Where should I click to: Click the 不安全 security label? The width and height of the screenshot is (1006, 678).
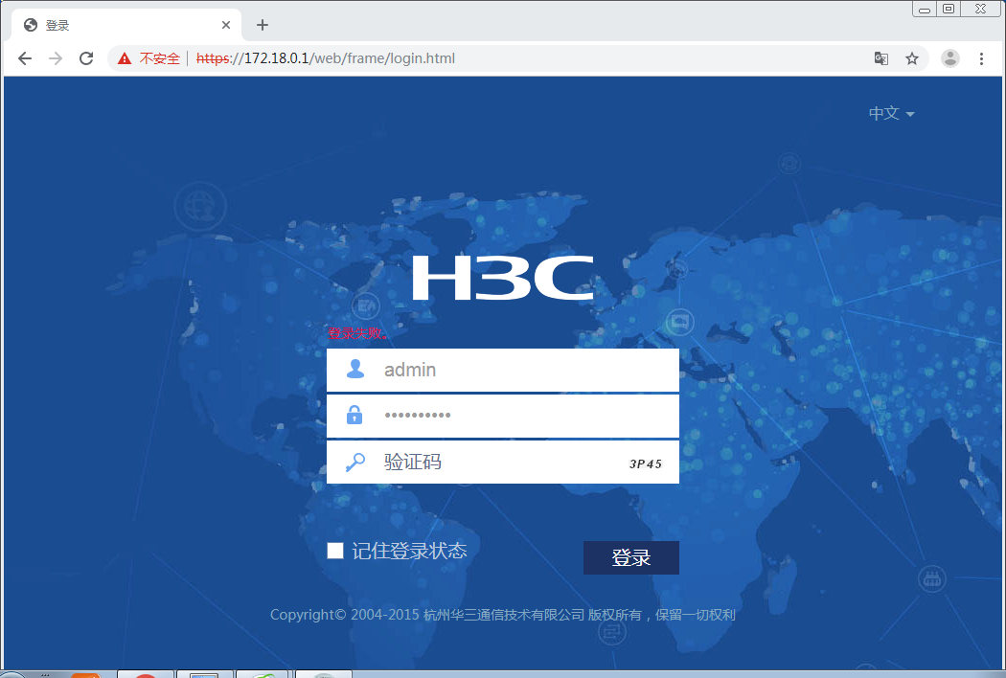[x=160, y=58]
